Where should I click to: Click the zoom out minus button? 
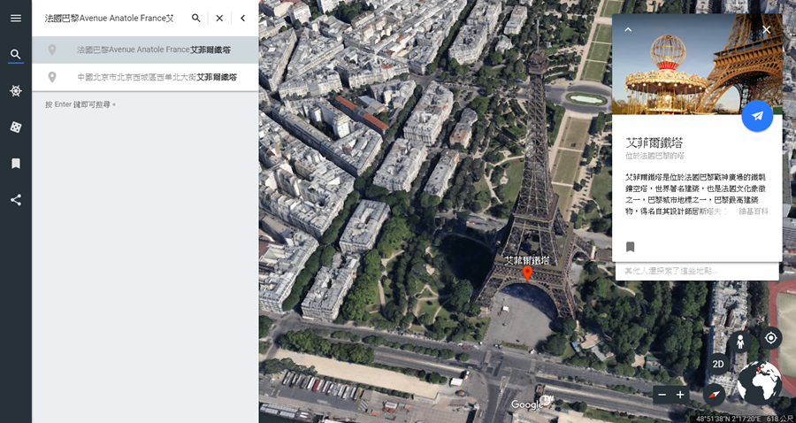[662, 395]
